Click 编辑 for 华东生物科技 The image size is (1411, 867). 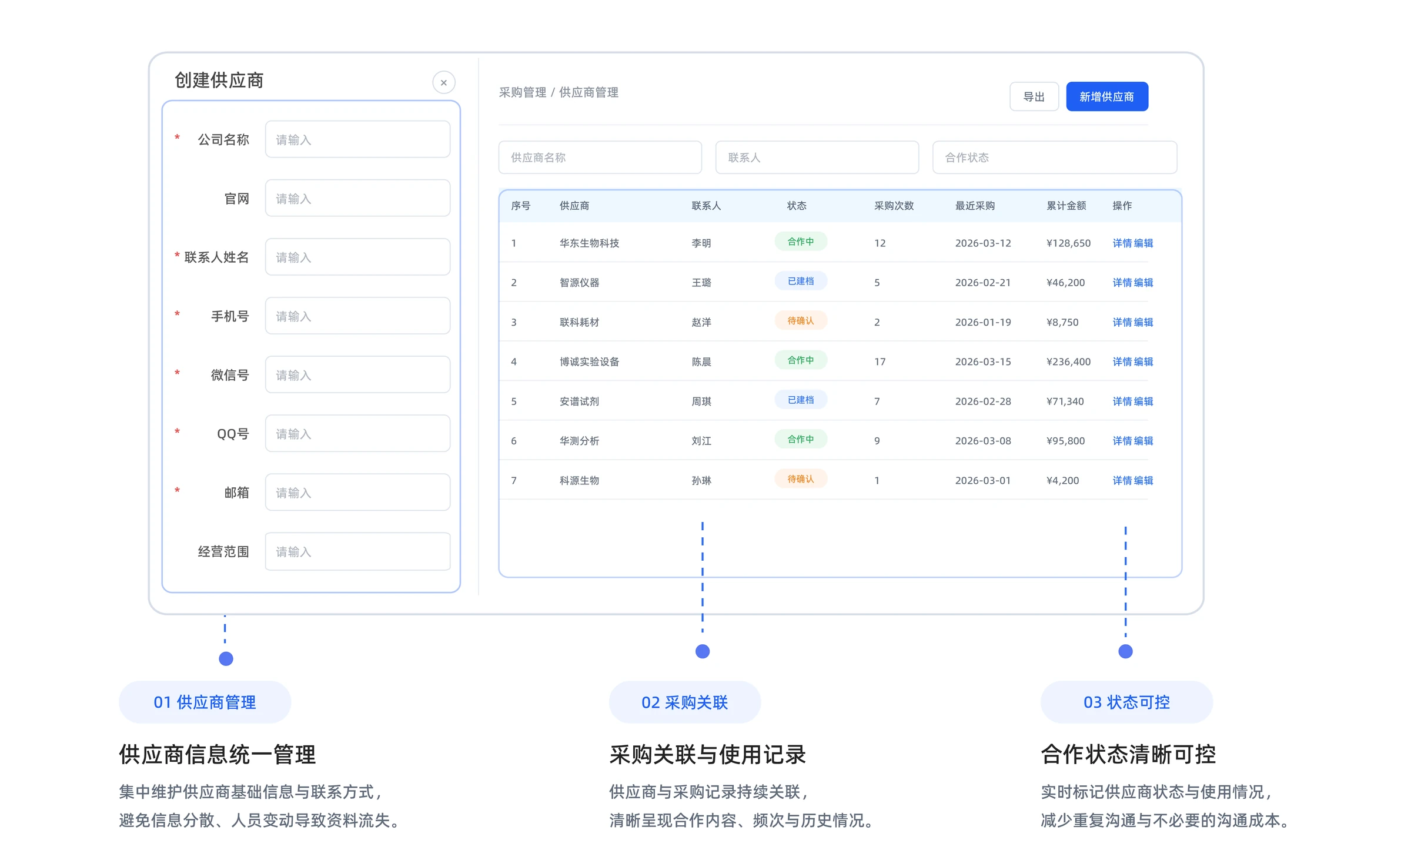[x=1143, y=243]
